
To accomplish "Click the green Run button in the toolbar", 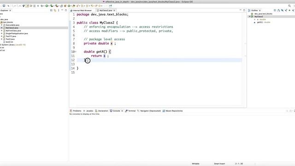I will [47, 6].
